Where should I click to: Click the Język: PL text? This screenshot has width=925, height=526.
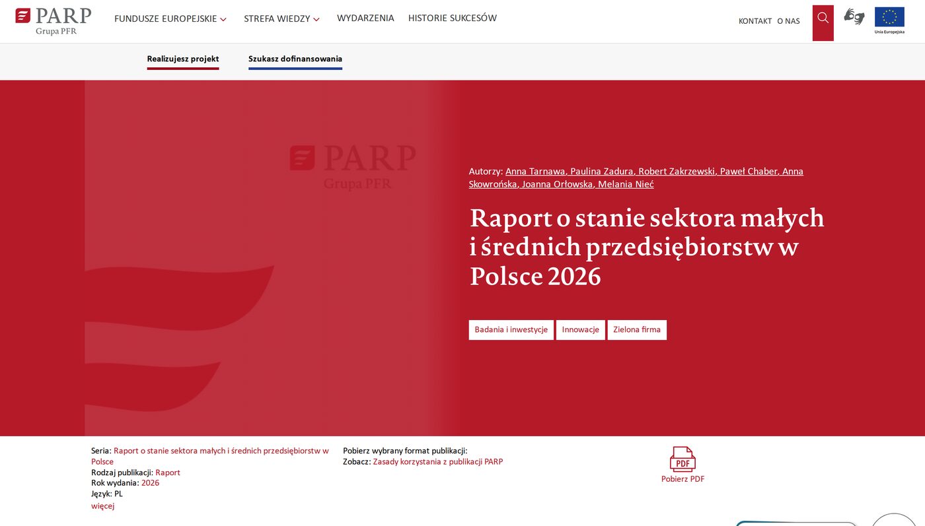[107, 494]
